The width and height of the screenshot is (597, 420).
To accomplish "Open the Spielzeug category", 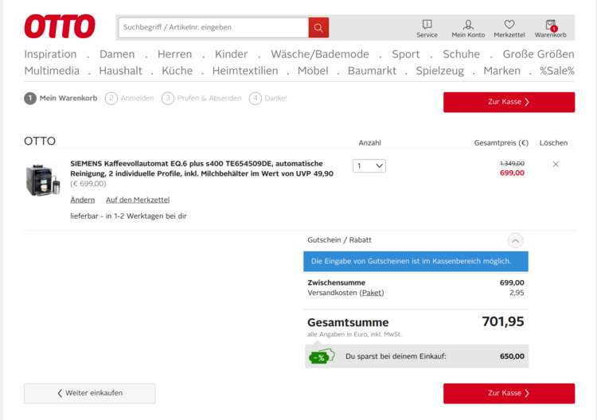I will [x=439, y=71].
